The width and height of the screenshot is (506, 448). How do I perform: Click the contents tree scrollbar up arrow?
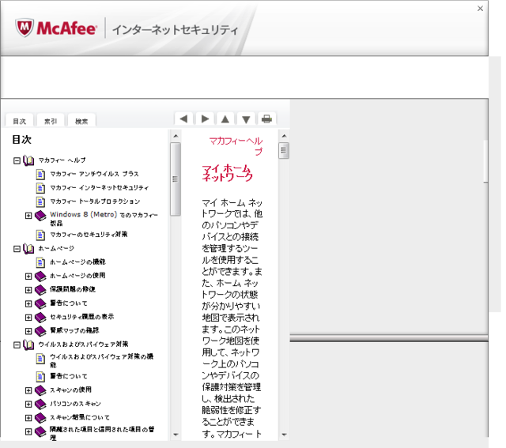pos(176,136)
